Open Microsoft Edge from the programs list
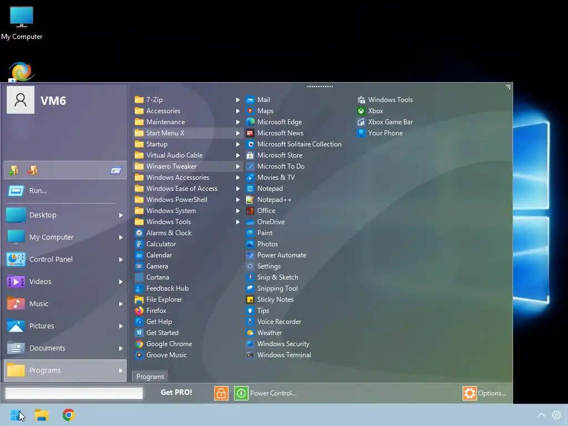The width and height of the screenshot is (568, 426). point(274,121)
